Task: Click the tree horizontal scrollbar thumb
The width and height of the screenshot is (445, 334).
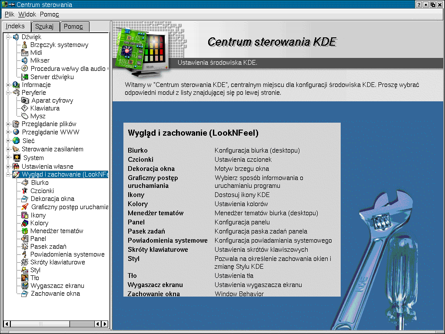Action: coord(40,324)
